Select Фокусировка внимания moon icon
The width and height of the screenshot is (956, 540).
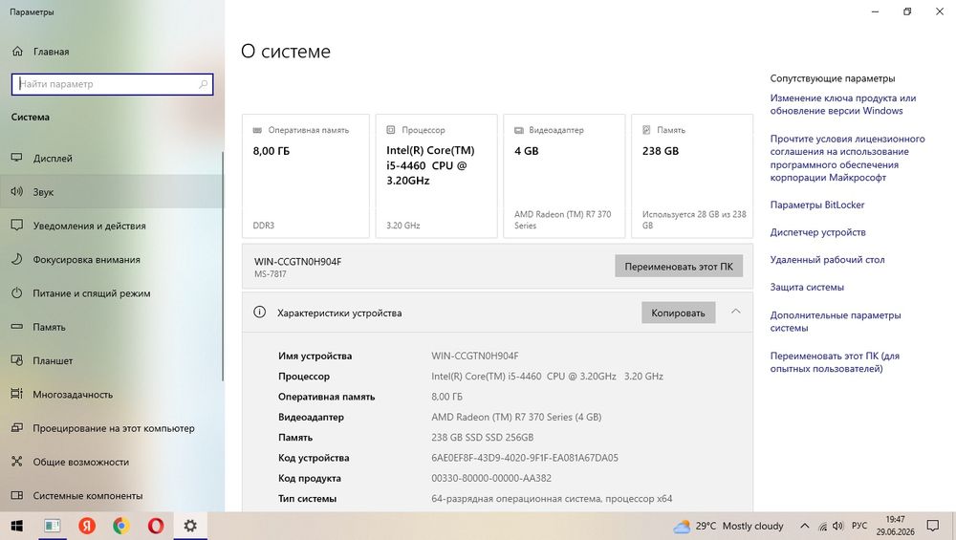(17, 260)
